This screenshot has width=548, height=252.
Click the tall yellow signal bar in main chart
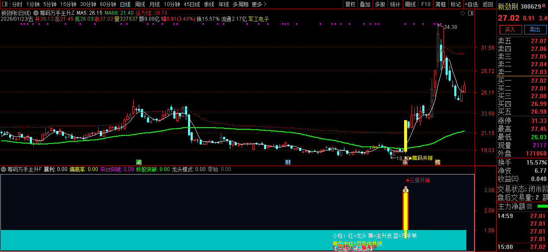405,136
